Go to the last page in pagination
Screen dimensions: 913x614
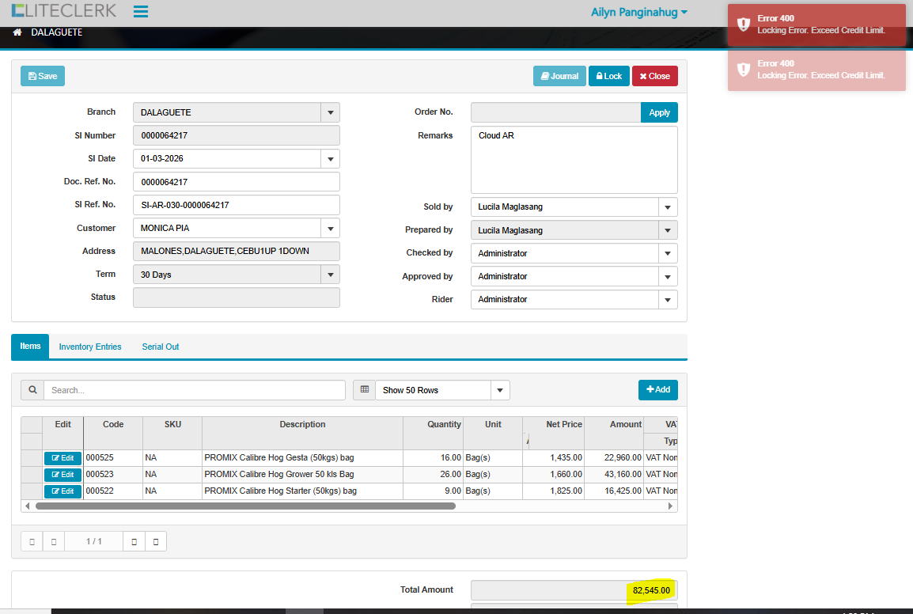point(156,541)
